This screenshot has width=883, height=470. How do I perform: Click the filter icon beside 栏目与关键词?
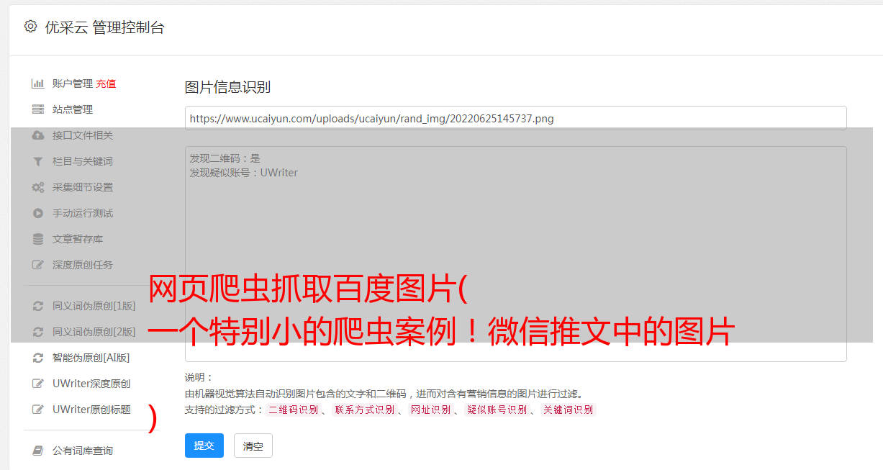(38, 161)
